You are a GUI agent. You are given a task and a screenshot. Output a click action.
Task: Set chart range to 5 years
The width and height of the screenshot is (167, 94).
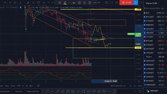27,86
